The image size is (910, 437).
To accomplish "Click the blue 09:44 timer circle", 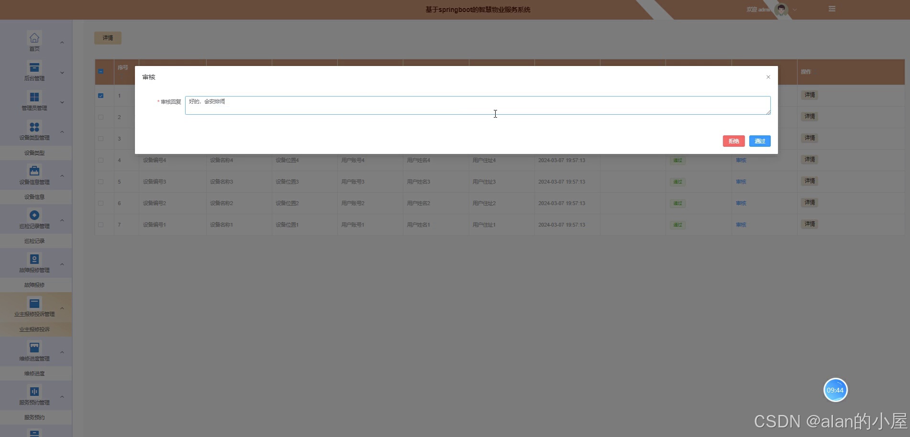I will (x=835, y=390).
